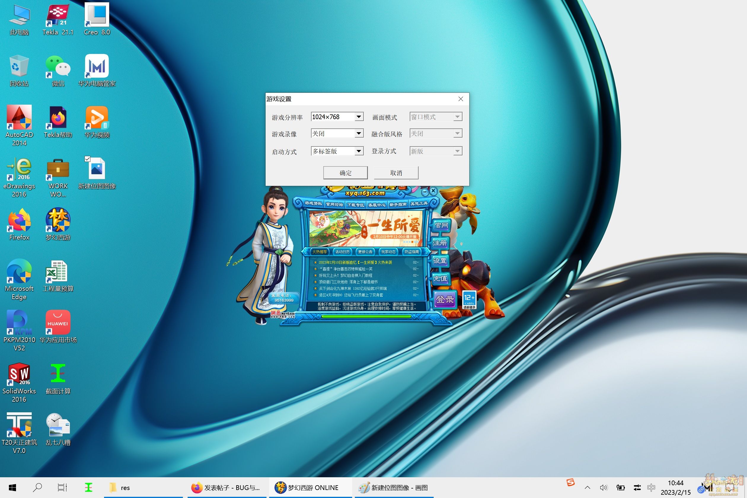The image size is (747, 498).
Task: Click the 官网 button in launcher
Action: point(441,226)
